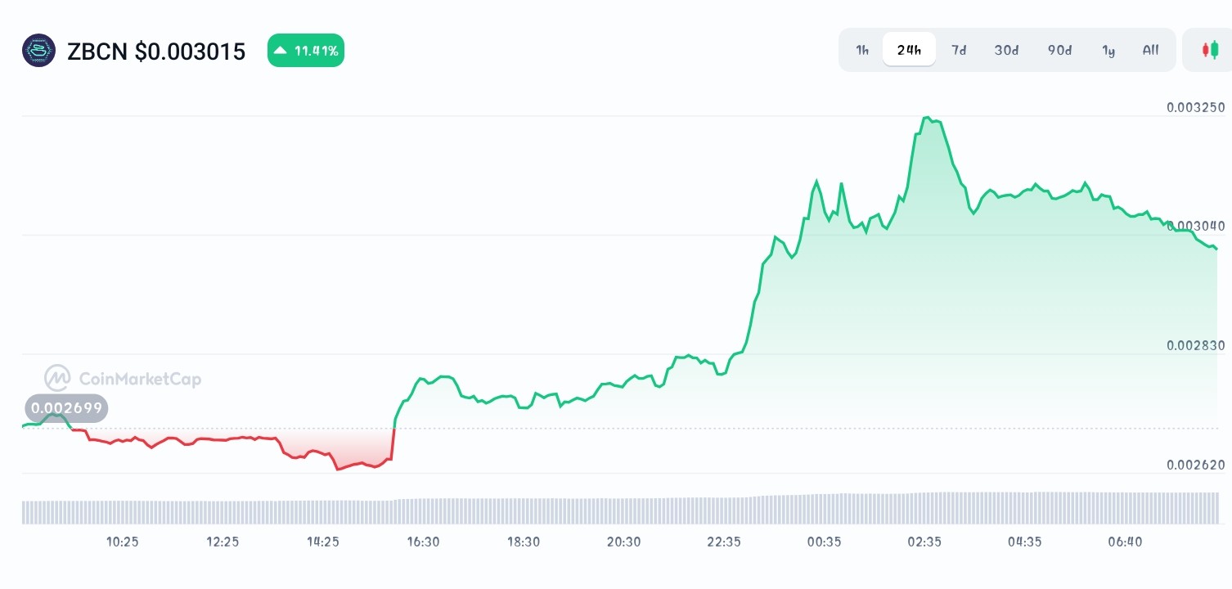Viewport: 1232px width, 589px height.
Task: Click the 00:35 time axis label
Action: 824,542
